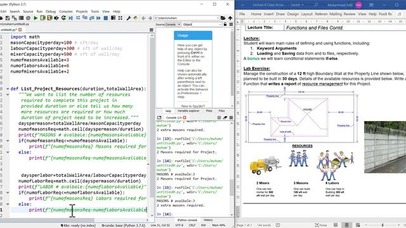Image resolution: width=406 pixels, height=228 pixels.
Task: Click the Word user account avatar
Action: (x=358, y=4)
